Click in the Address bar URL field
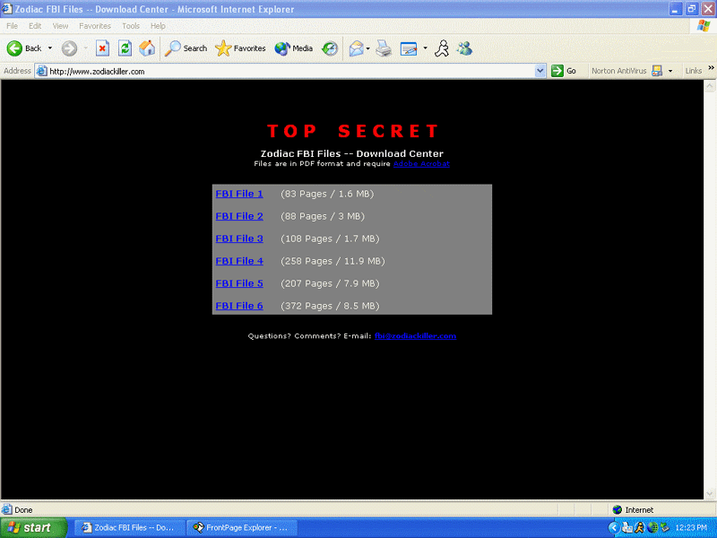The image size is (717, 538). click(x=290, y=71)
